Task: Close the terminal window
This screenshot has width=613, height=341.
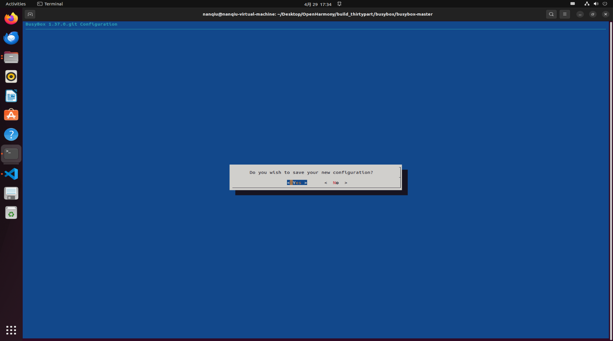Action: click(x=606, y=14)
